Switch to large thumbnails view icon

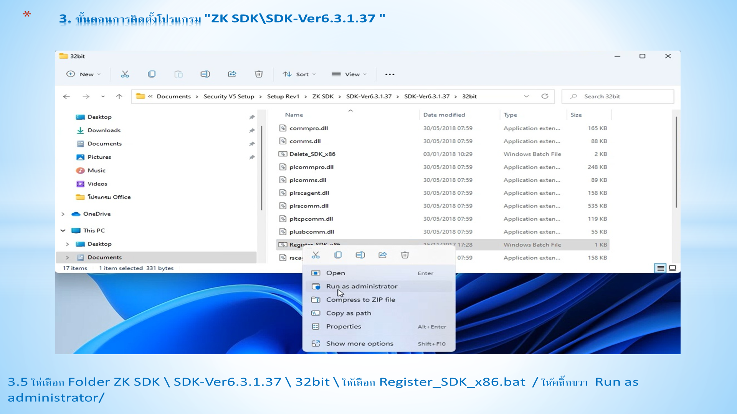click(673, 268)
